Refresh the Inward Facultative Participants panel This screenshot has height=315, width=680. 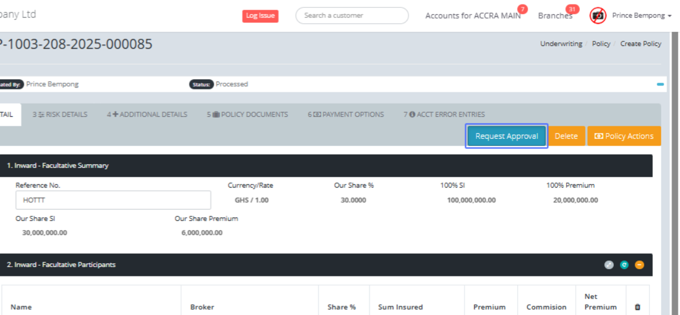[624, 265]
